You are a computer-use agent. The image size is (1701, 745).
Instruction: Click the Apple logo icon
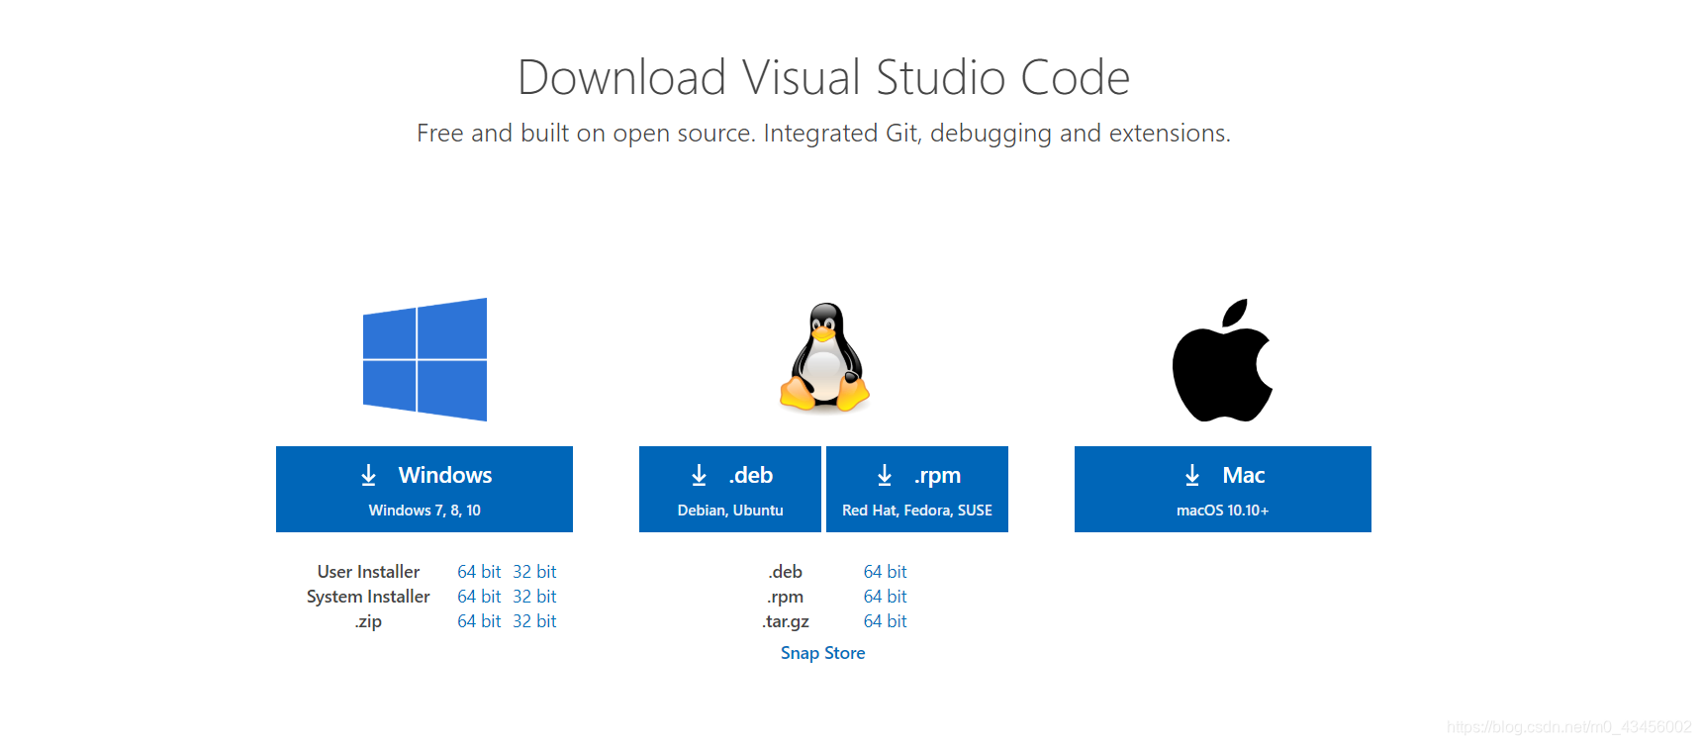[x=1222, y=360]
